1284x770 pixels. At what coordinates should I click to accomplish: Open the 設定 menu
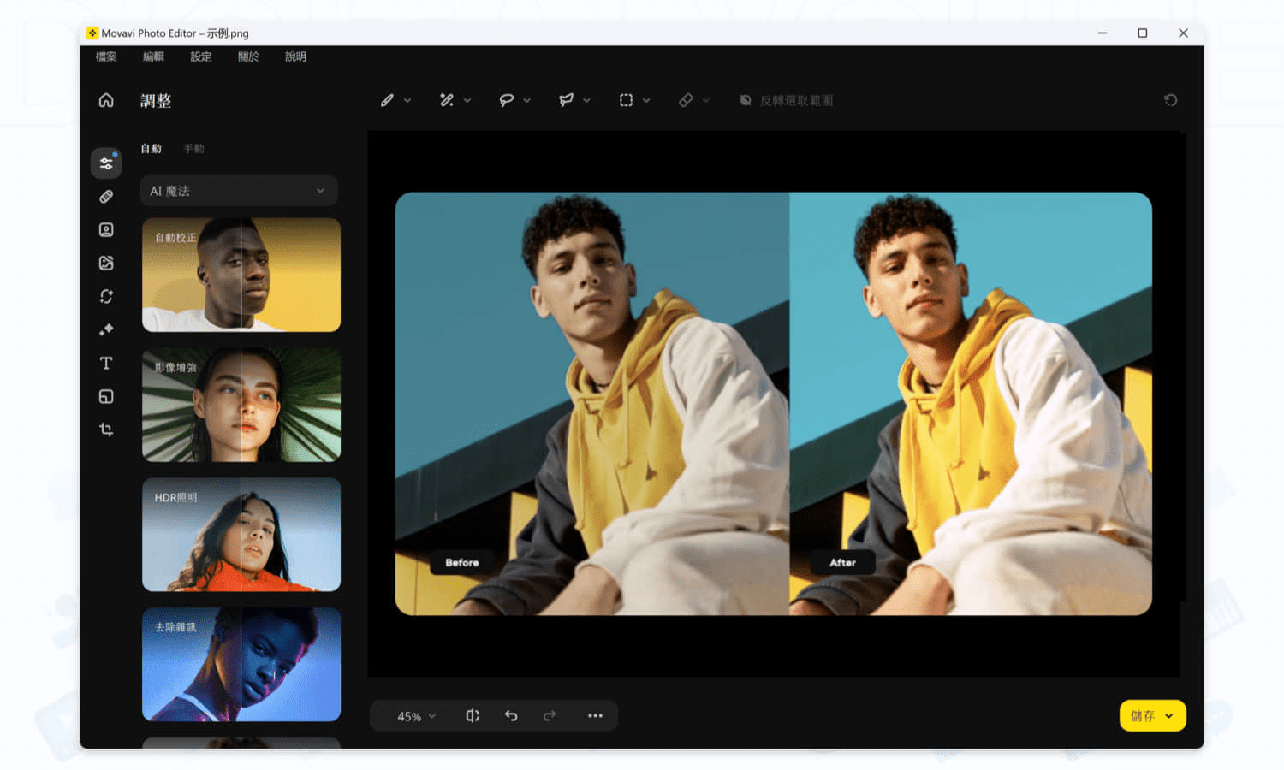(200, 56)
